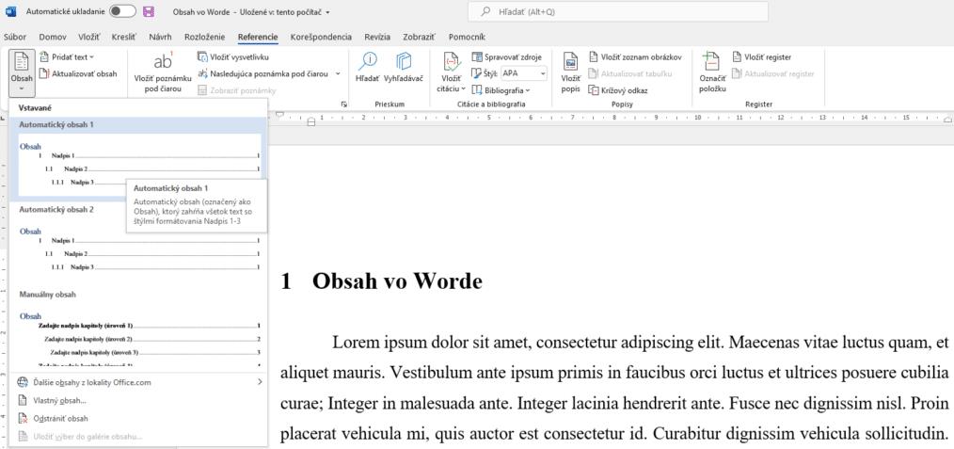This screenshot has width=954, height=449.
Task: Switch to the Revízia tab
Action: pyautogui.click(x=377, y=37)
